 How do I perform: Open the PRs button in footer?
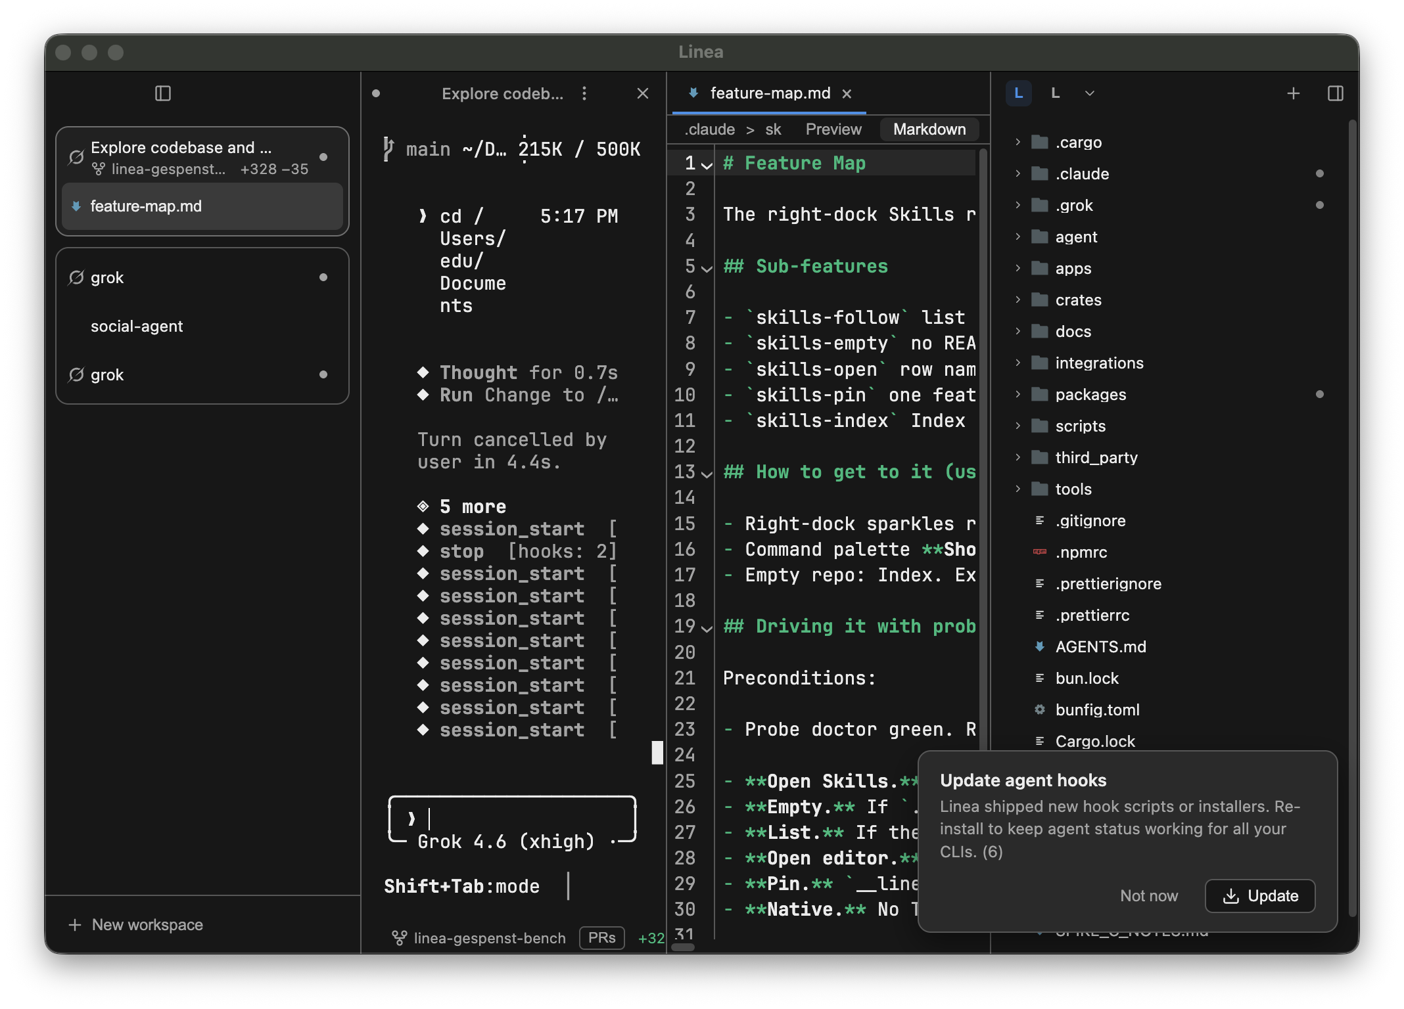point(601,937)
